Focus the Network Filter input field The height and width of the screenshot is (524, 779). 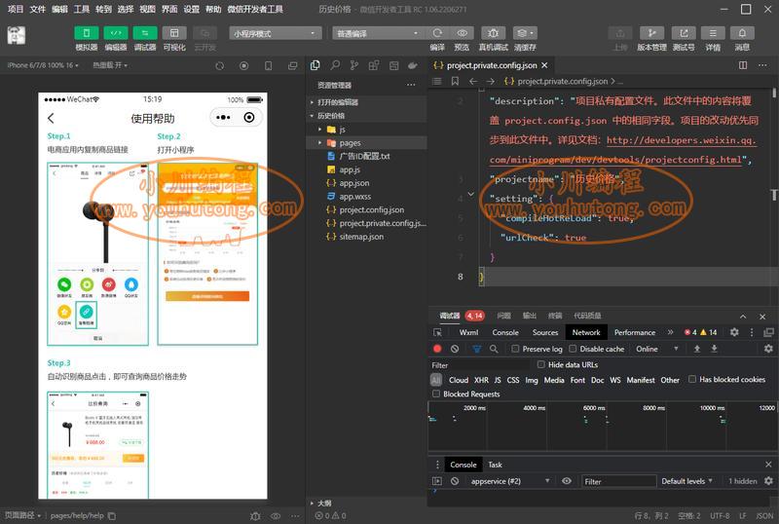pyautogui.click(x=479, y=365)
